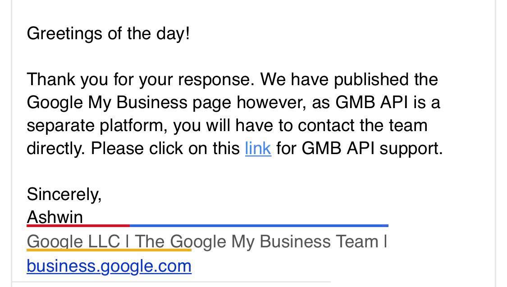507x287 pixels.
Task: Click the sender name "Ashwin"
Action: tap(55, 217)
